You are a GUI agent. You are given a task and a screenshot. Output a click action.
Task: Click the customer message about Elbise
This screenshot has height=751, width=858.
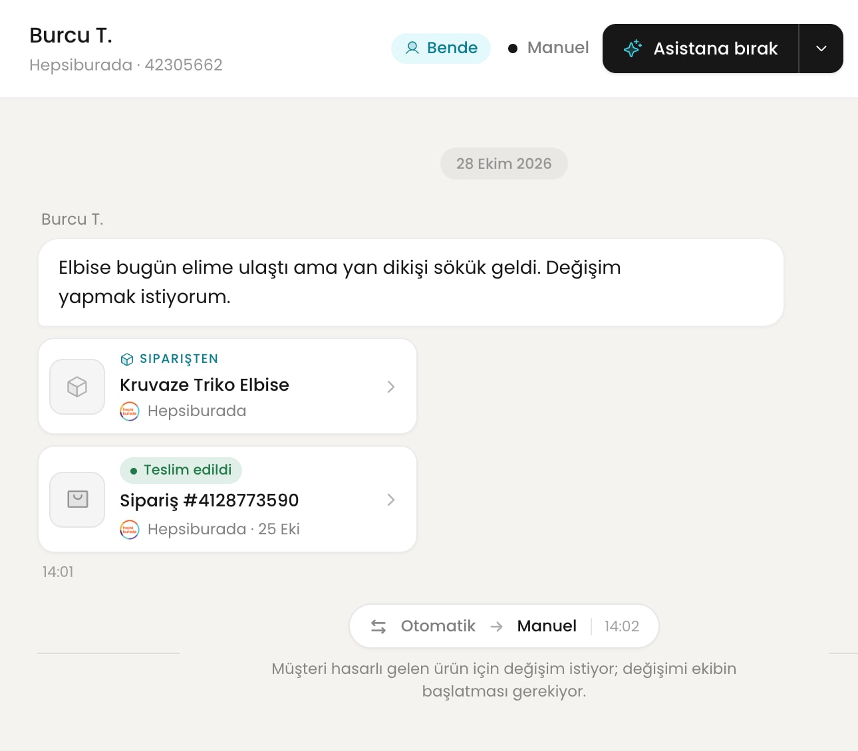pos(411,282)
